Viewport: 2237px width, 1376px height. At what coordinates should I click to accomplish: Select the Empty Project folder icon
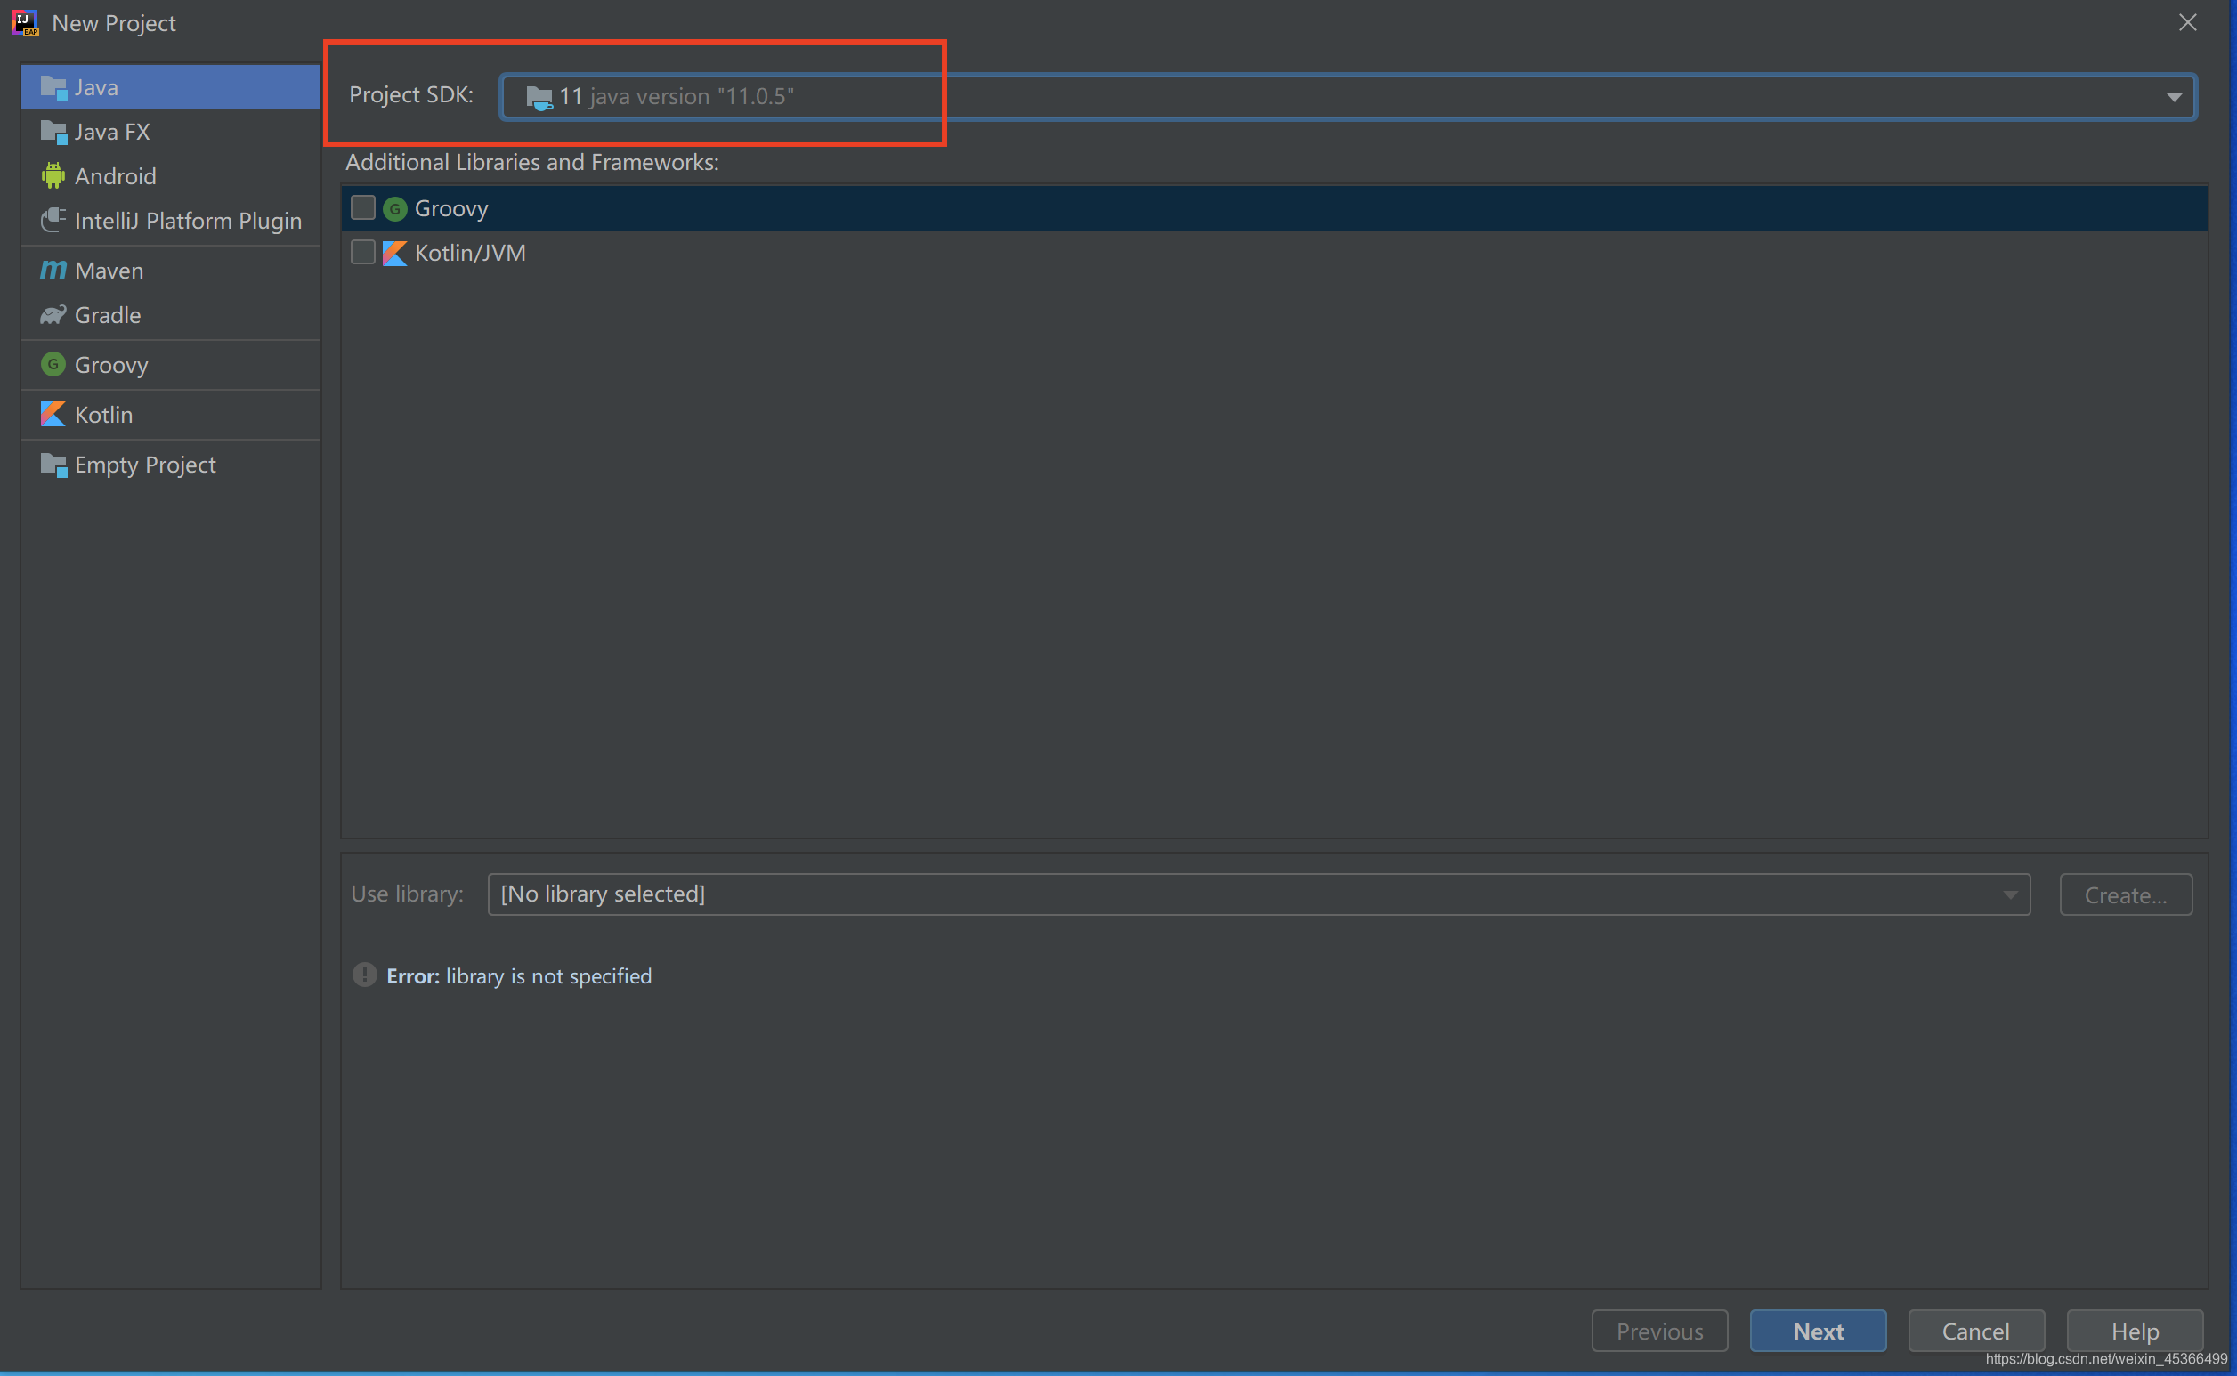(53, 465)
